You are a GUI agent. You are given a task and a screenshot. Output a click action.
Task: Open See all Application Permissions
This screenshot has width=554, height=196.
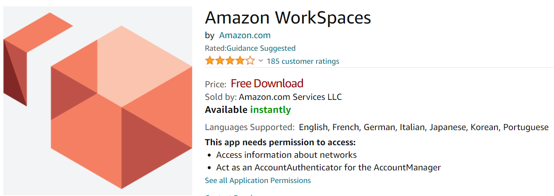[x=258, y=180]
